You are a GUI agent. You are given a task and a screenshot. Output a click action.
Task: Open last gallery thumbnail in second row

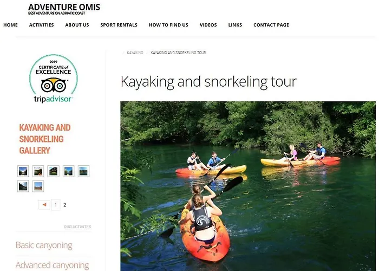point(38,186)
